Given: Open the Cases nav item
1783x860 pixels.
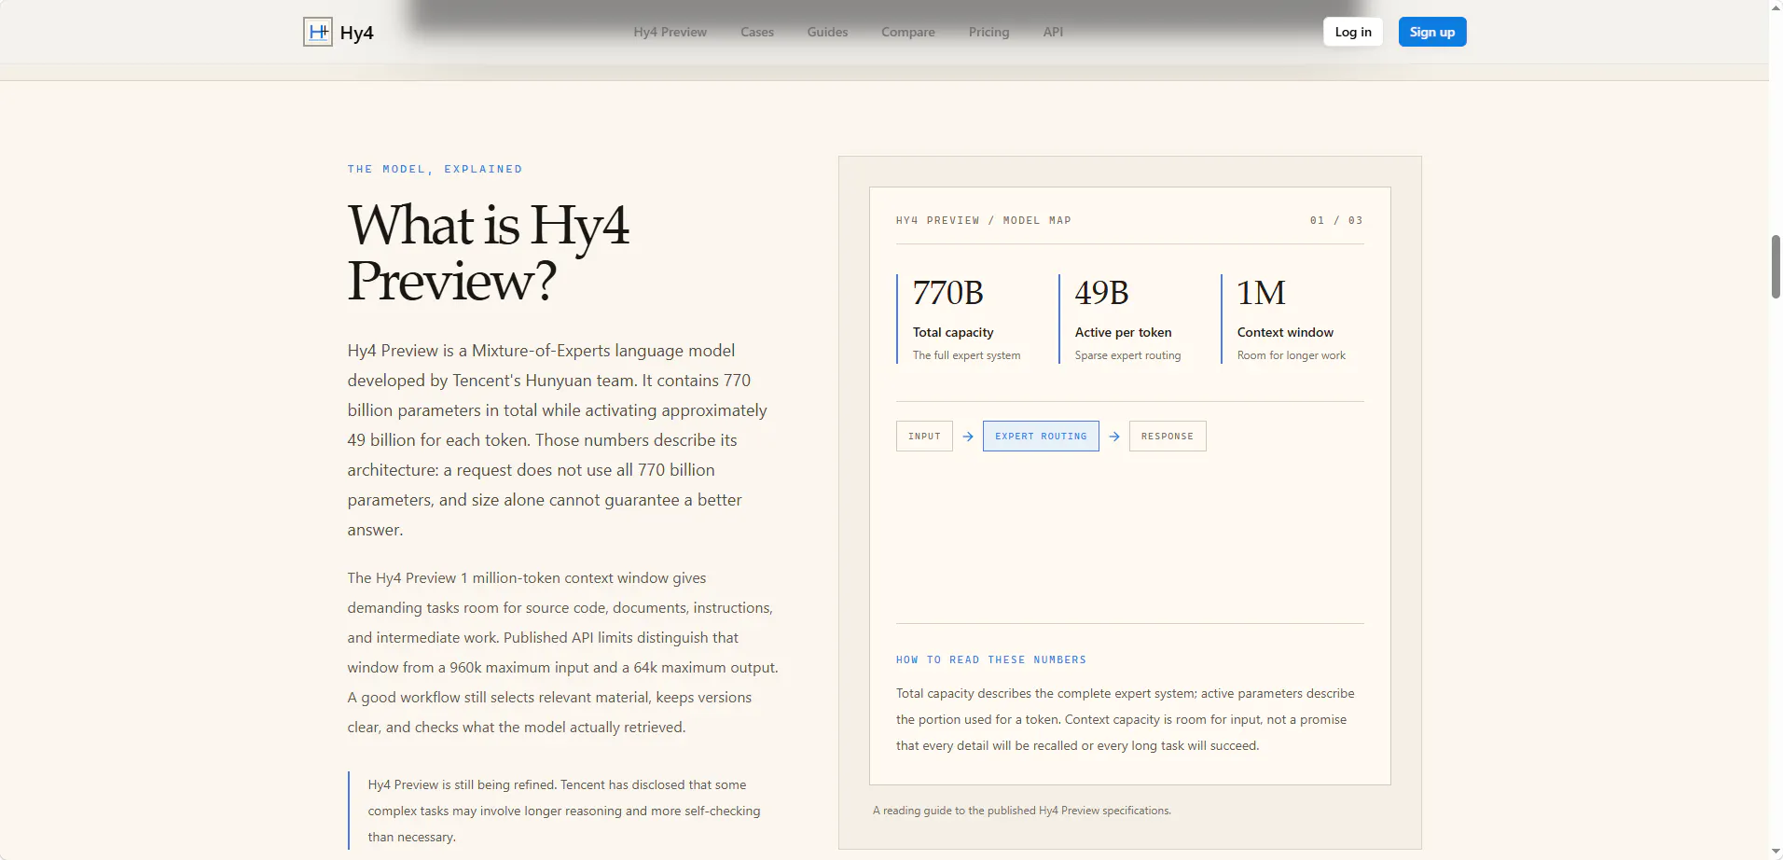Looking at the screenshot, I should point(757,32).
